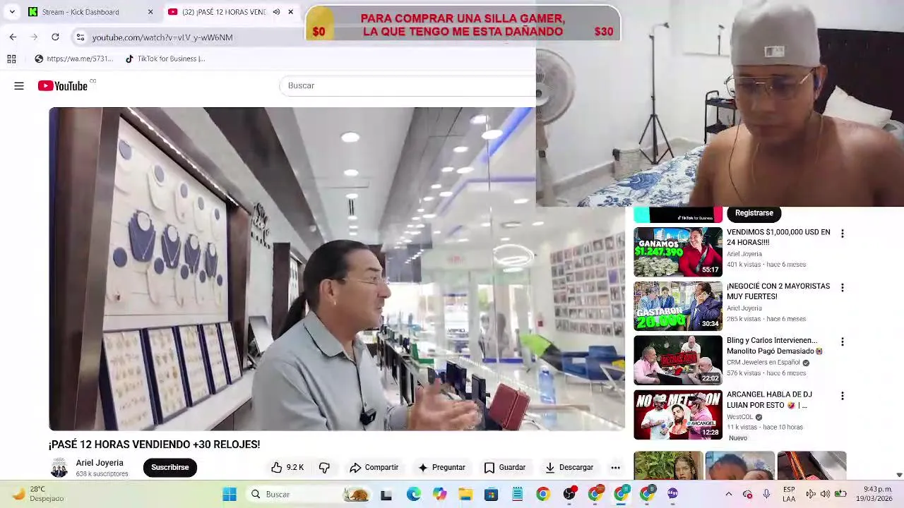Reload the page with refresh icon
The width and height of the screenshot is (904, 508).
(55, 37)
